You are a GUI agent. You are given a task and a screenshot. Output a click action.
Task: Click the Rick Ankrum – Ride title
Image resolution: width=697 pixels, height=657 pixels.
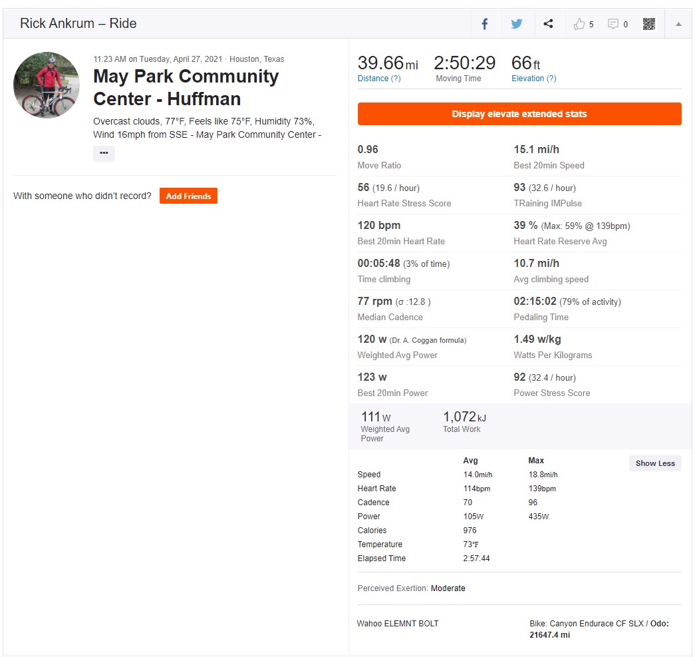tap(78, 23)
